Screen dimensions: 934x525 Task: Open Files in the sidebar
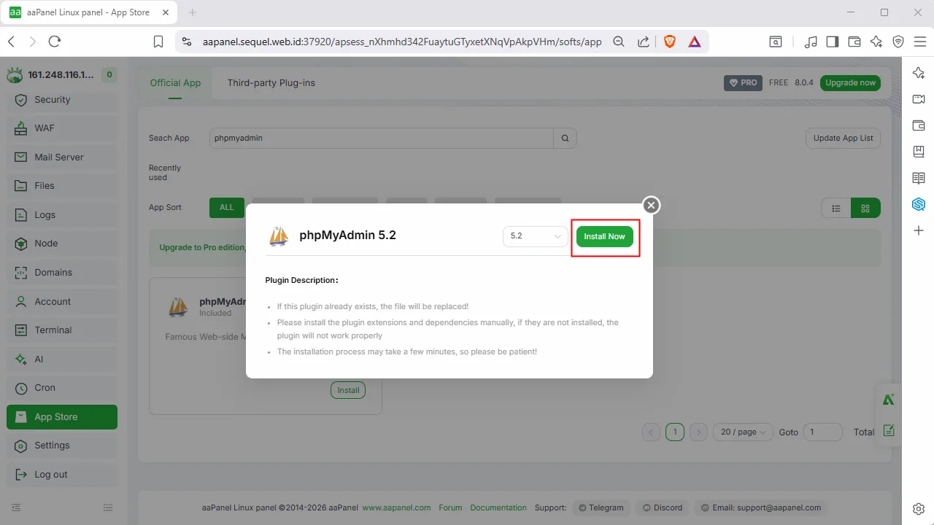click(x=62, y=186)
